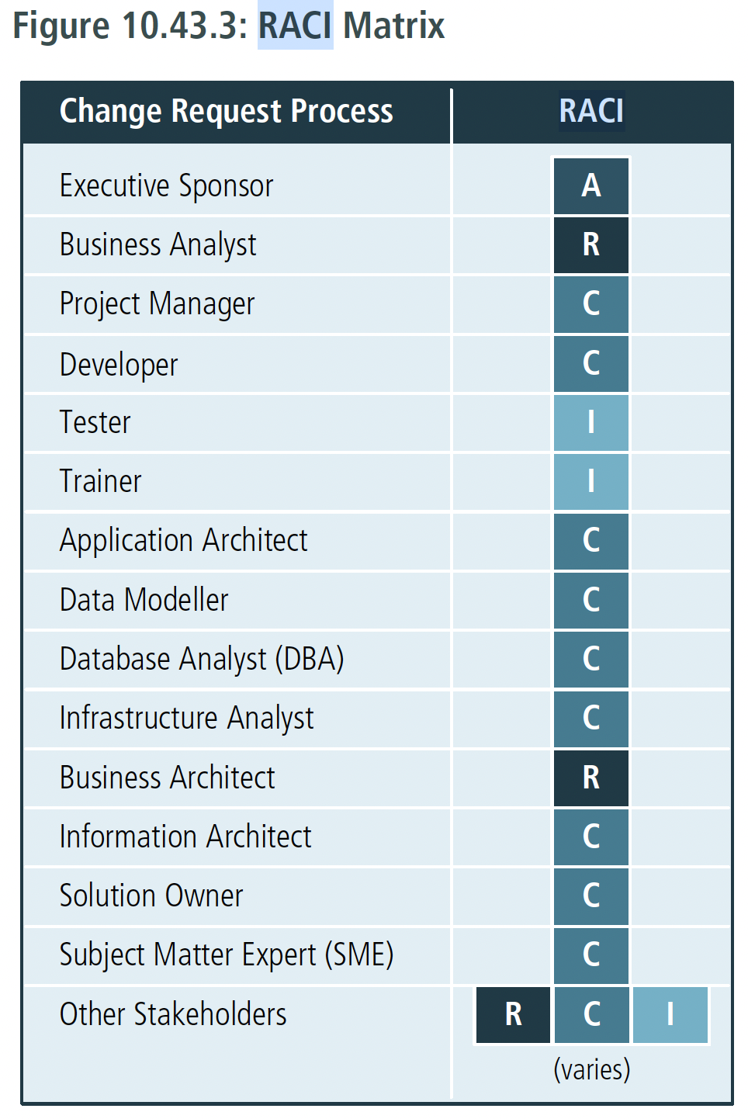Click the (varies) note under the badges
Viewport: 748px width, 1119px height.
[592, 1070]
